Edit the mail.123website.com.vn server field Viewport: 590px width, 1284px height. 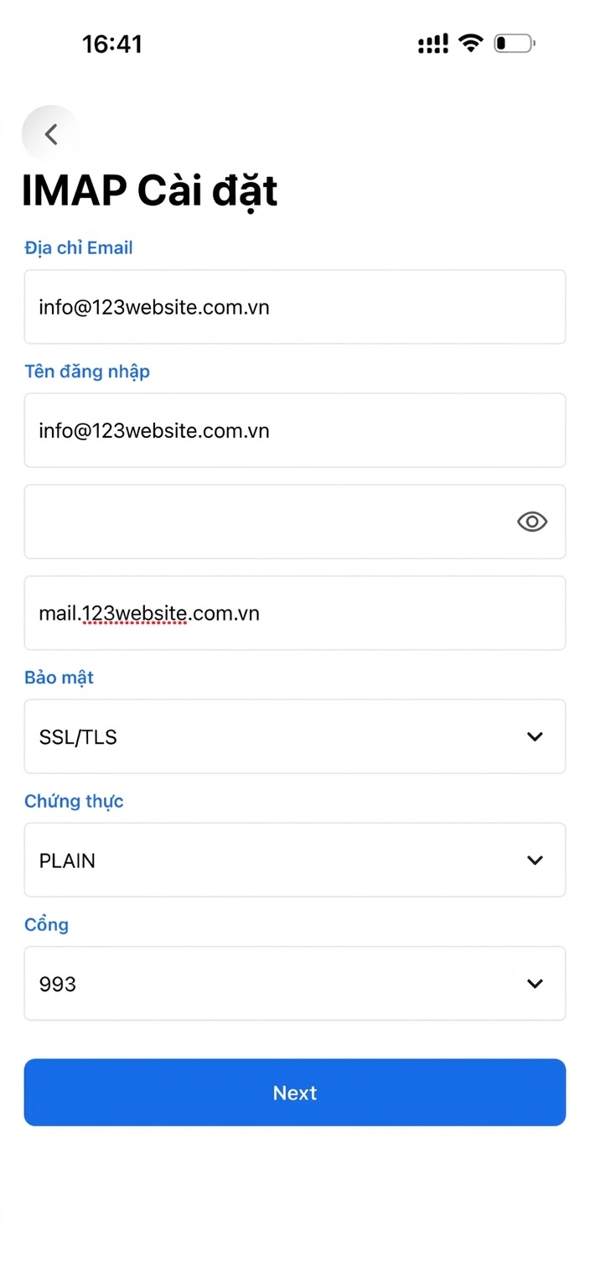294,613
